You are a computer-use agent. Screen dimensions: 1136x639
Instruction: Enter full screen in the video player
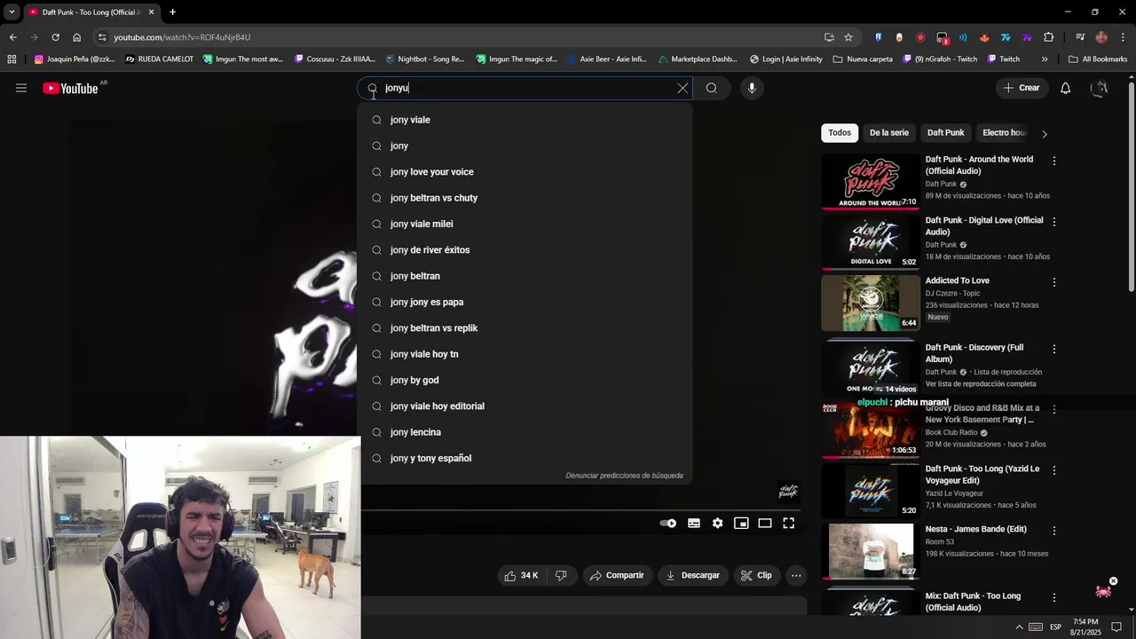(788, 524)
